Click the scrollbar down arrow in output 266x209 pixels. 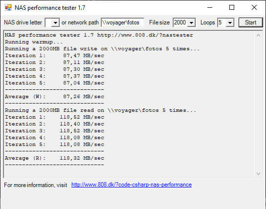[258, 174]
